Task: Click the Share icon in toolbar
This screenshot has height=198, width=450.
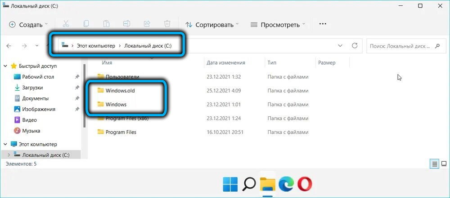Action: tap(147, 24)
